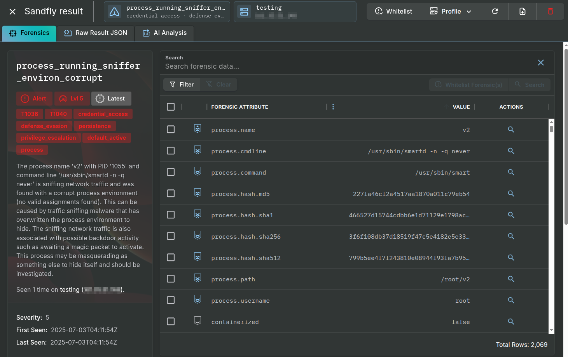Click the download result icon
This screenshot has width=568, height=357.
click(x=523, y=11)
